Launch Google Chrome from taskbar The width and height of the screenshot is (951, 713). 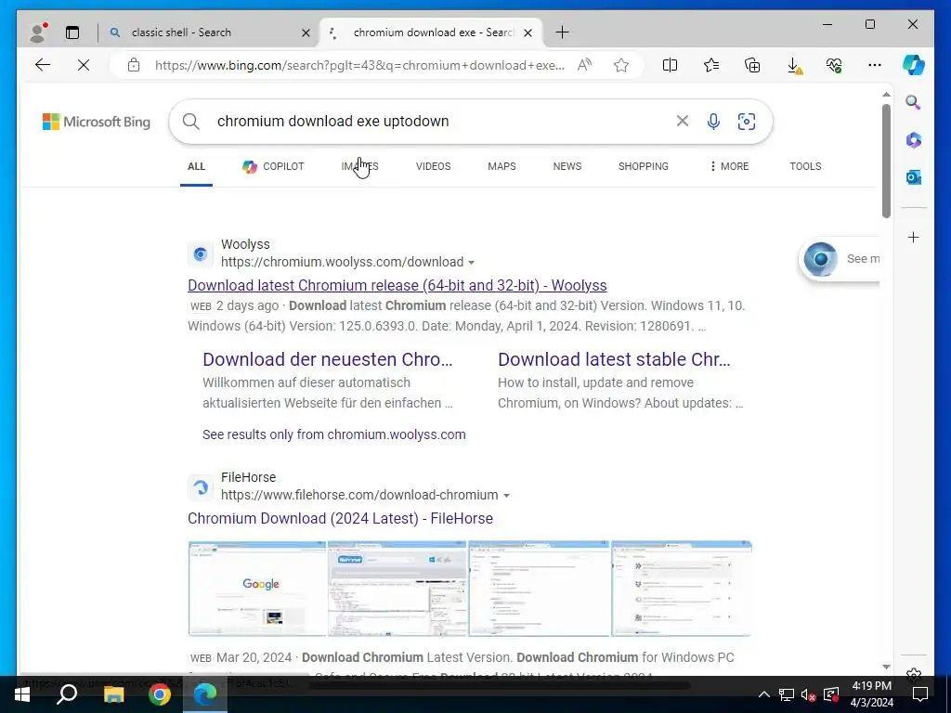(160, 694)
